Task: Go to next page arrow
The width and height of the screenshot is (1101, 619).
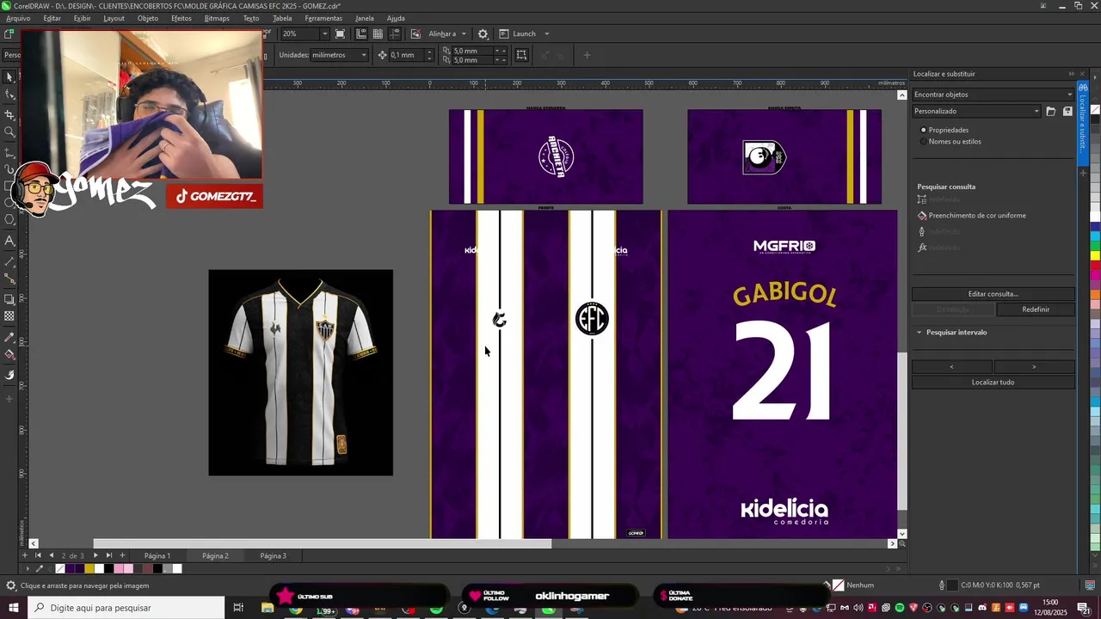Action: 95,555
